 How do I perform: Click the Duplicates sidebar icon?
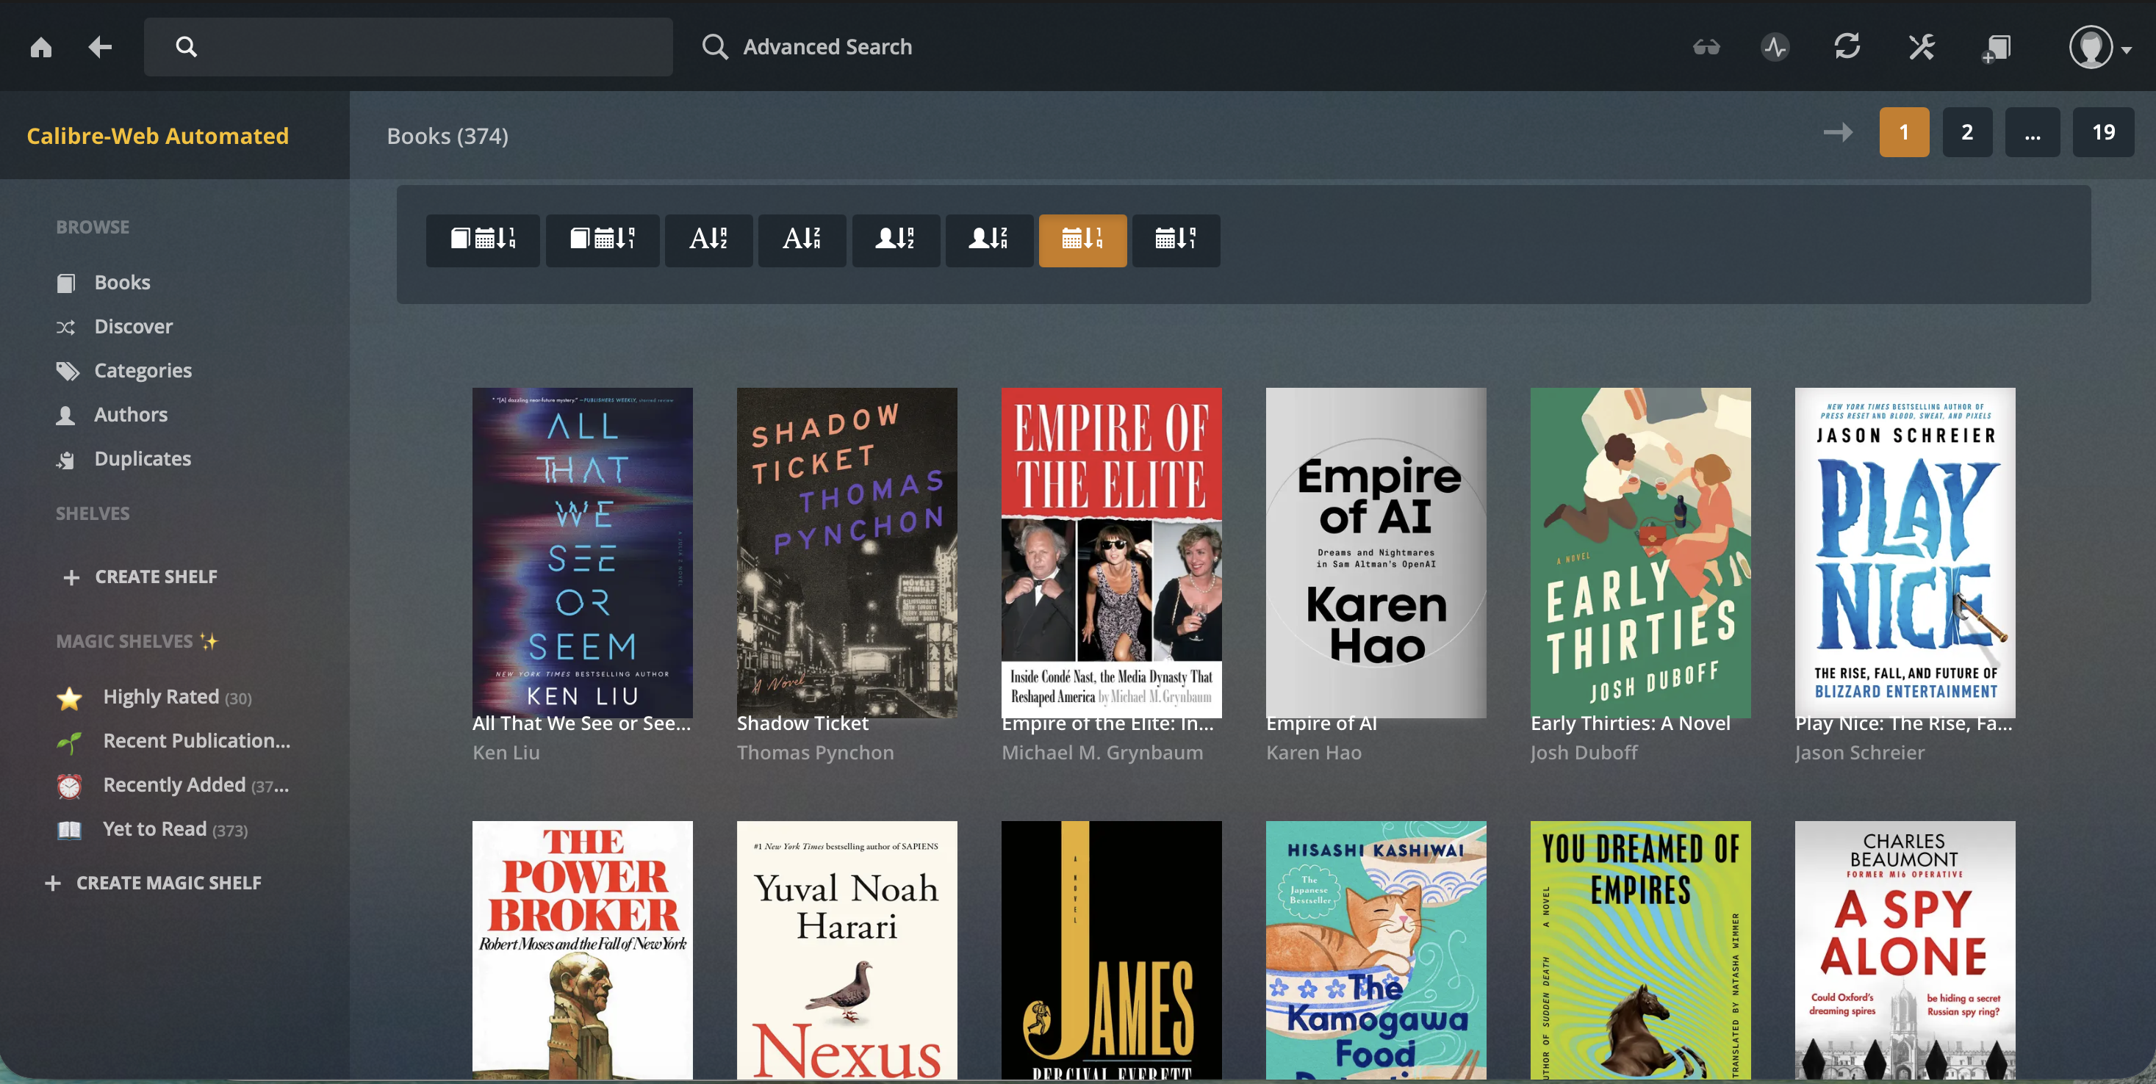(66, 459)
